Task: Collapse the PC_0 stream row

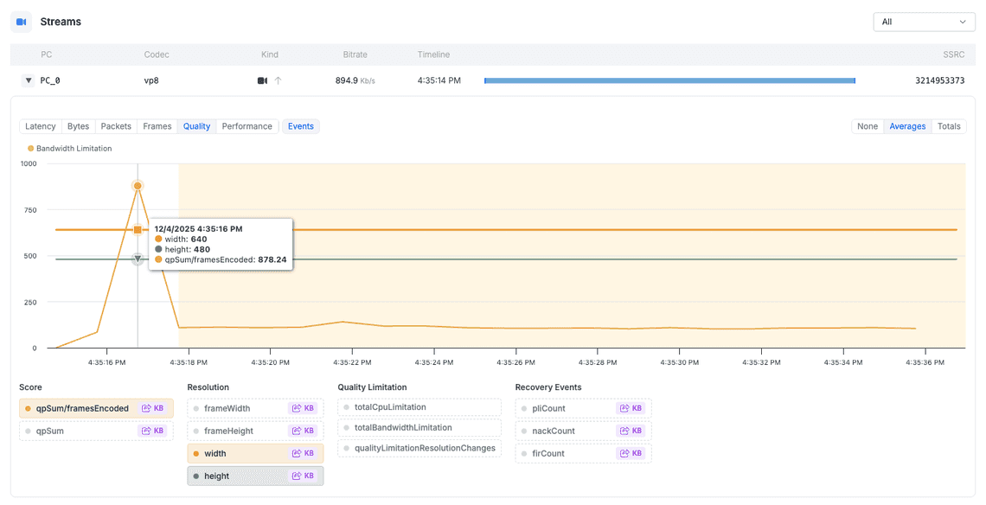Action: coord(29,80)
